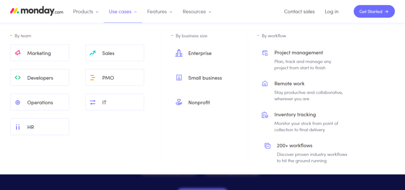Open the Contact sales link
Screen dimensions: 405x190
[x=299, y=11]
